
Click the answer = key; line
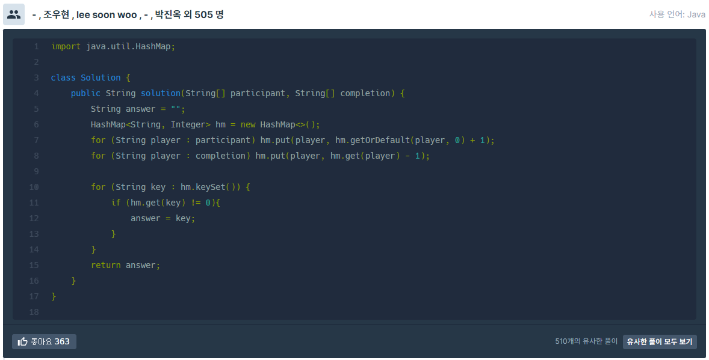click(x=163, y=218)
